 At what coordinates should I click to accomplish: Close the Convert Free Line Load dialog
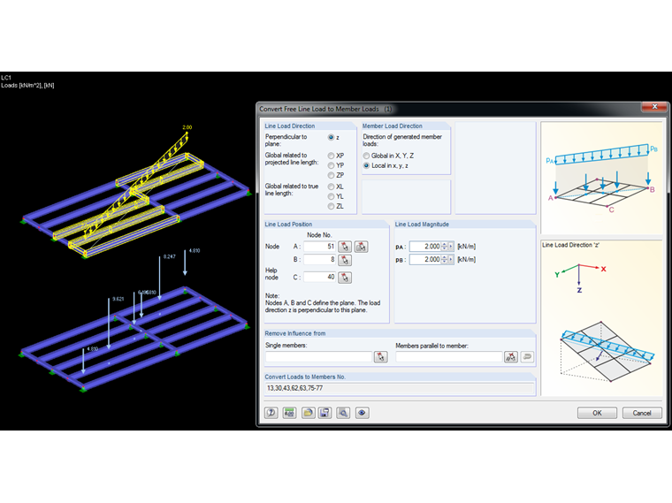[x=654, y=107]
